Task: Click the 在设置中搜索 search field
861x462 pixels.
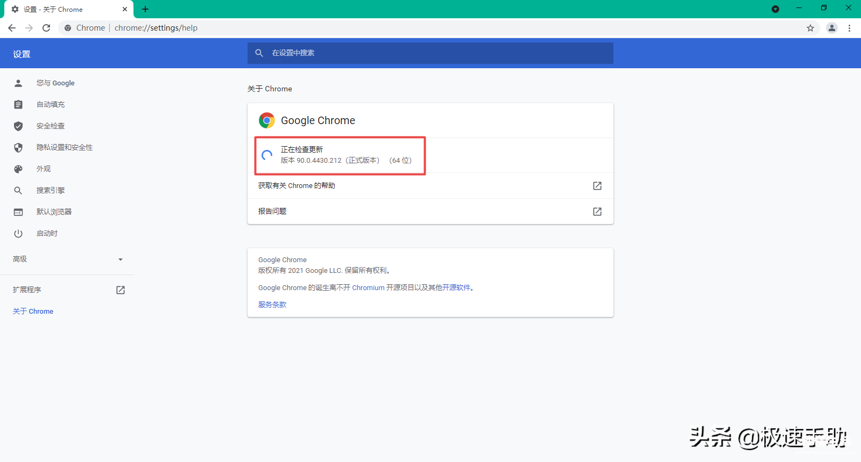Action: coord(430,53)
